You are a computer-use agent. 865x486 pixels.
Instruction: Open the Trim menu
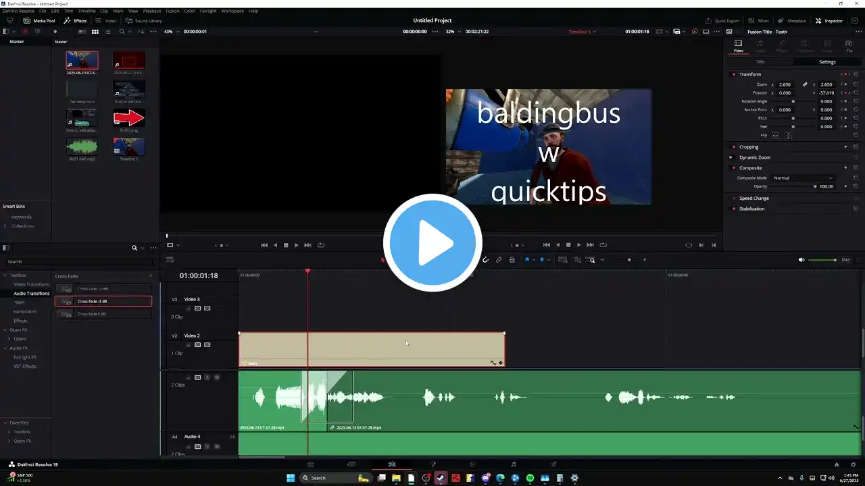click(x=68, y=11)
